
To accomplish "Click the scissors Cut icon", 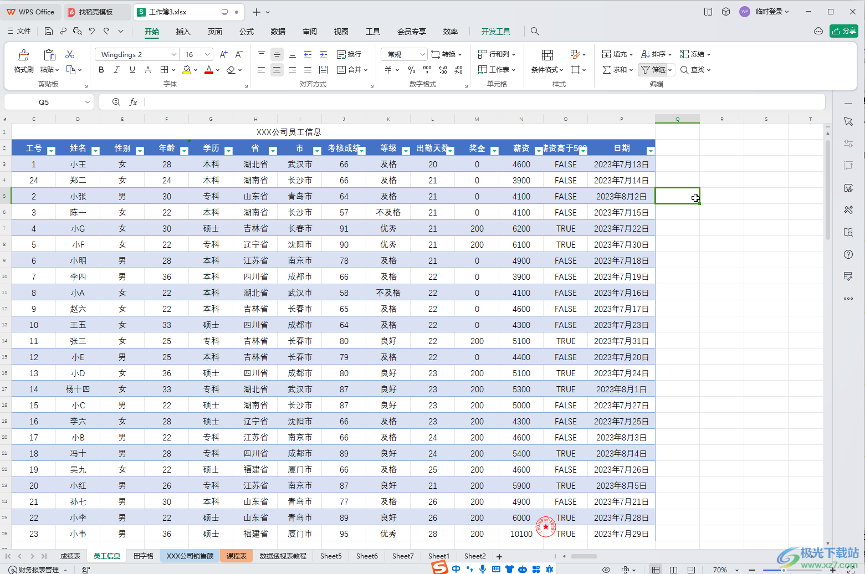I will (x=70, y=54).
